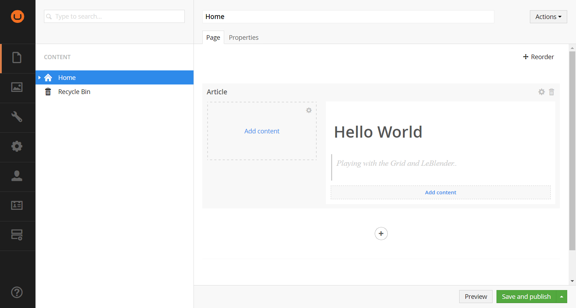The image size is (576, 308).
Task: Click the Playing with the Grid quote
Action: [396, 163]
